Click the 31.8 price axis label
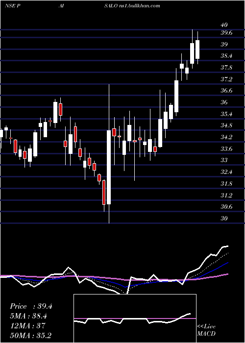Screen dimensions: 245x343 click(x=227, y=184)
